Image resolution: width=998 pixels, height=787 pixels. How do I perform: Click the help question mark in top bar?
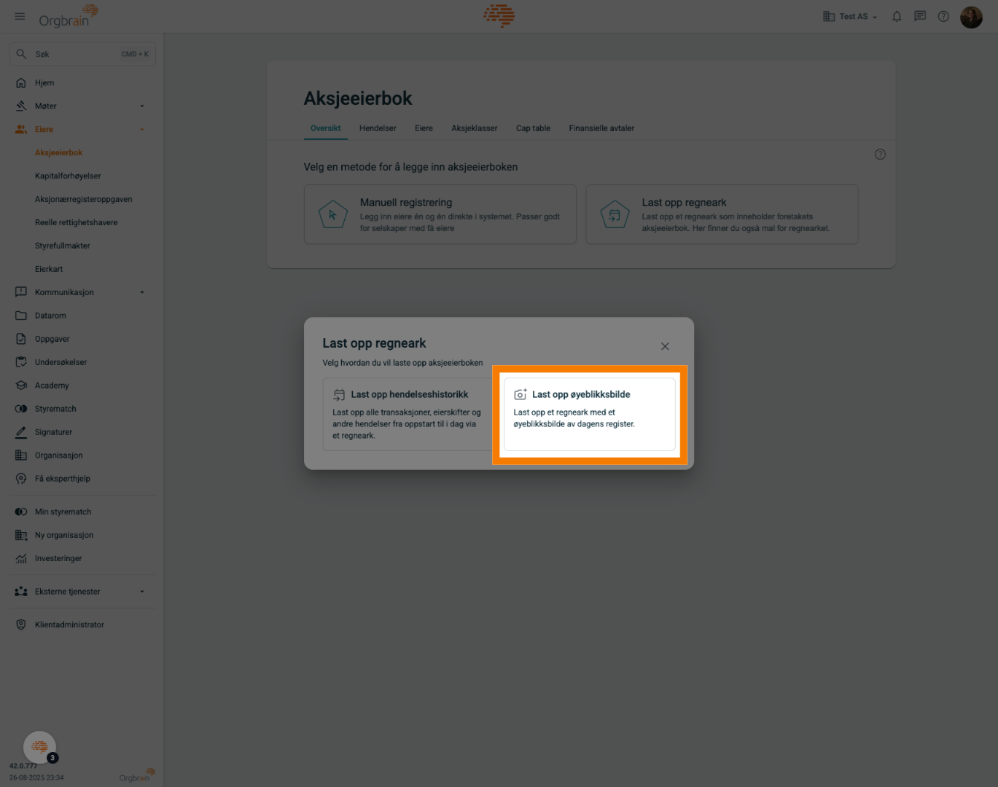(943, 16)
